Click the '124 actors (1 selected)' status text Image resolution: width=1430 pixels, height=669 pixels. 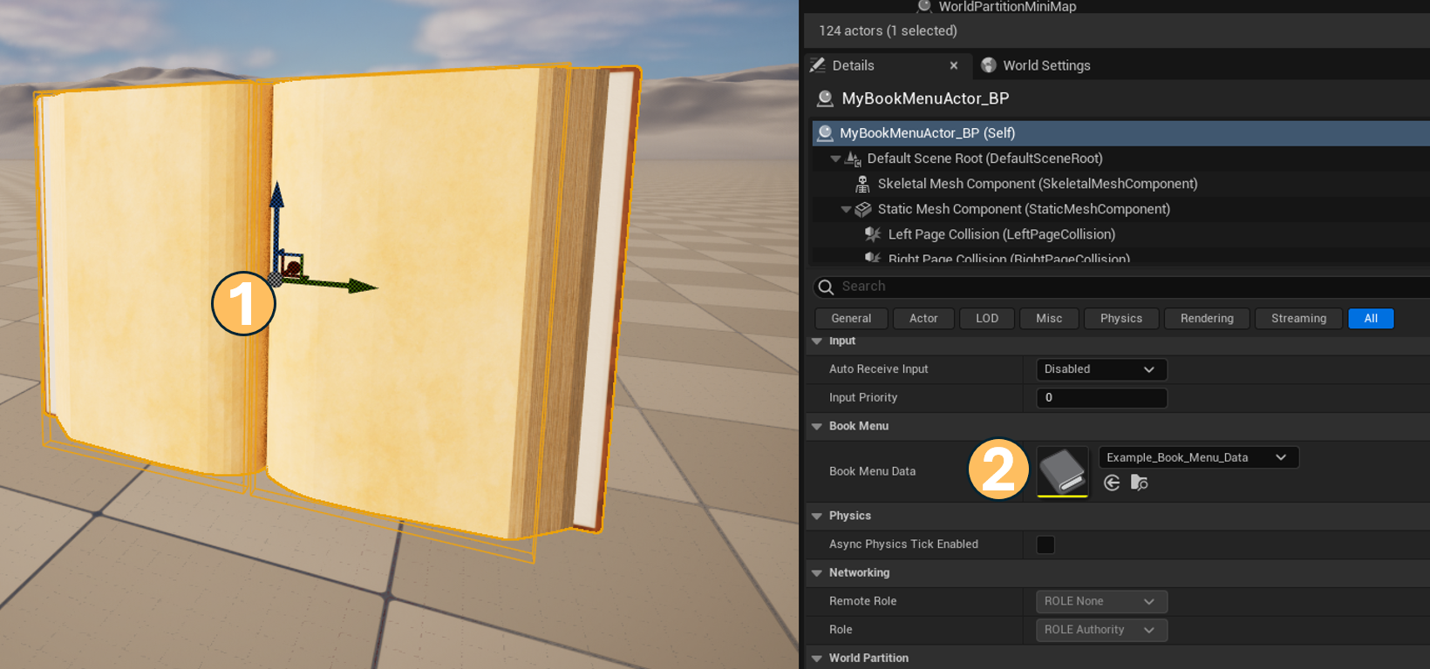tap(888, 30)
